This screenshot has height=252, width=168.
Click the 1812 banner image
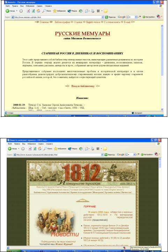pyautogui.click(x=82, y=174)
